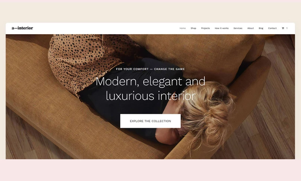Click the a—interior logo
The height and width of the screenshot is (181, 301).
(x=22, y=28)
